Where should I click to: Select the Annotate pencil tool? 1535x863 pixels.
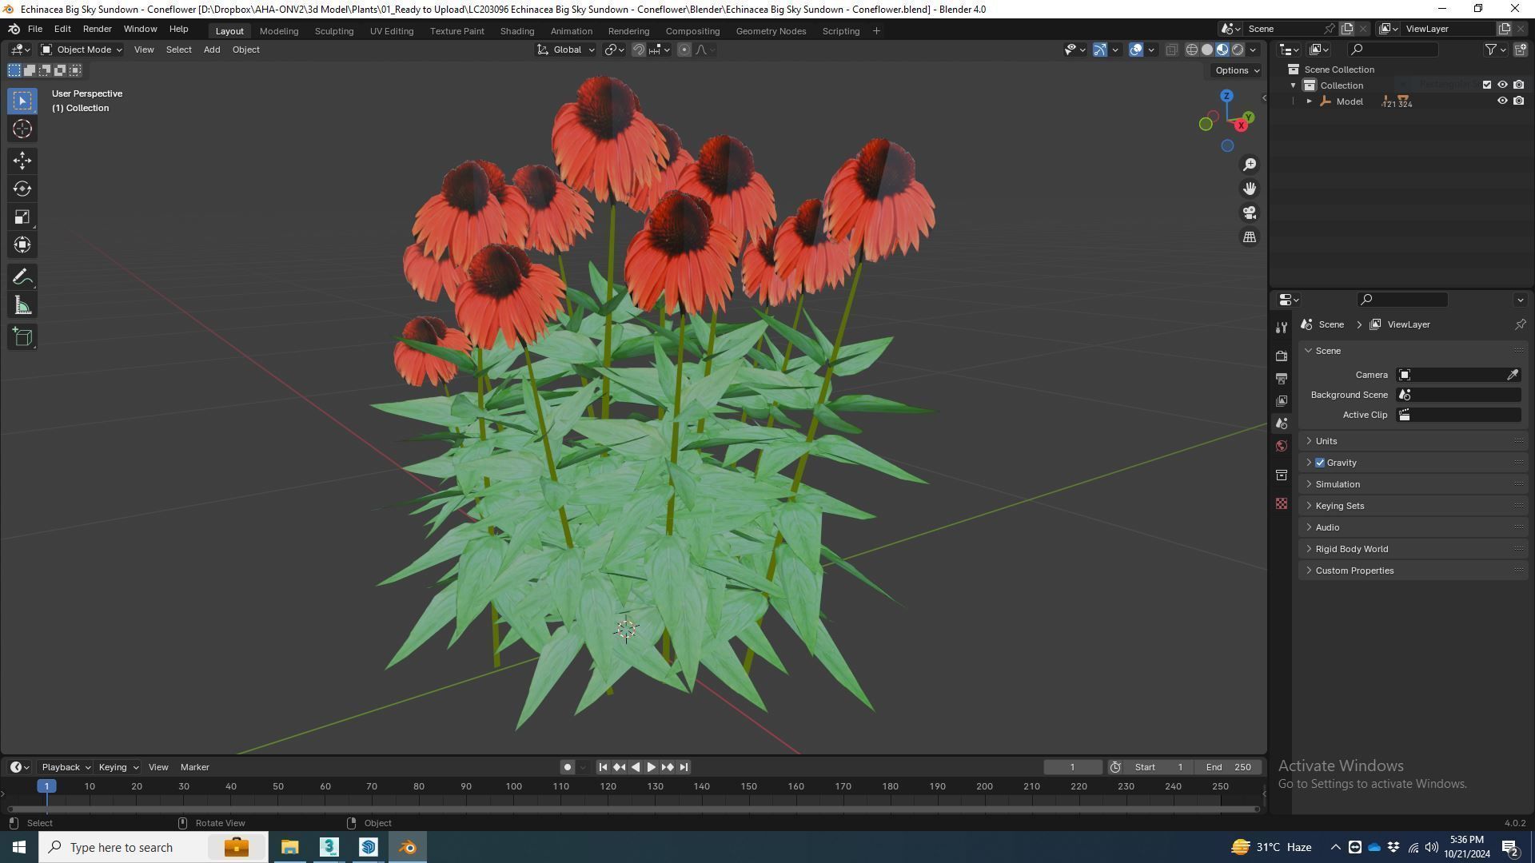click(x=22, y=277)
